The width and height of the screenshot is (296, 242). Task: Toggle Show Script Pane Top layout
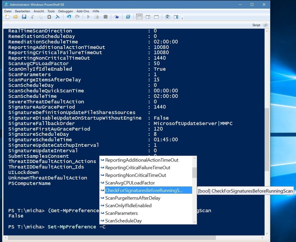click(x=139, y=17)
